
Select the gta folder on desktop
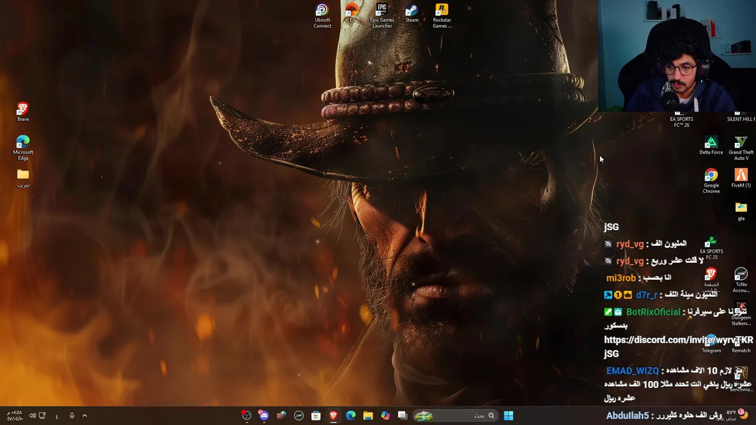tap(741, 211)
